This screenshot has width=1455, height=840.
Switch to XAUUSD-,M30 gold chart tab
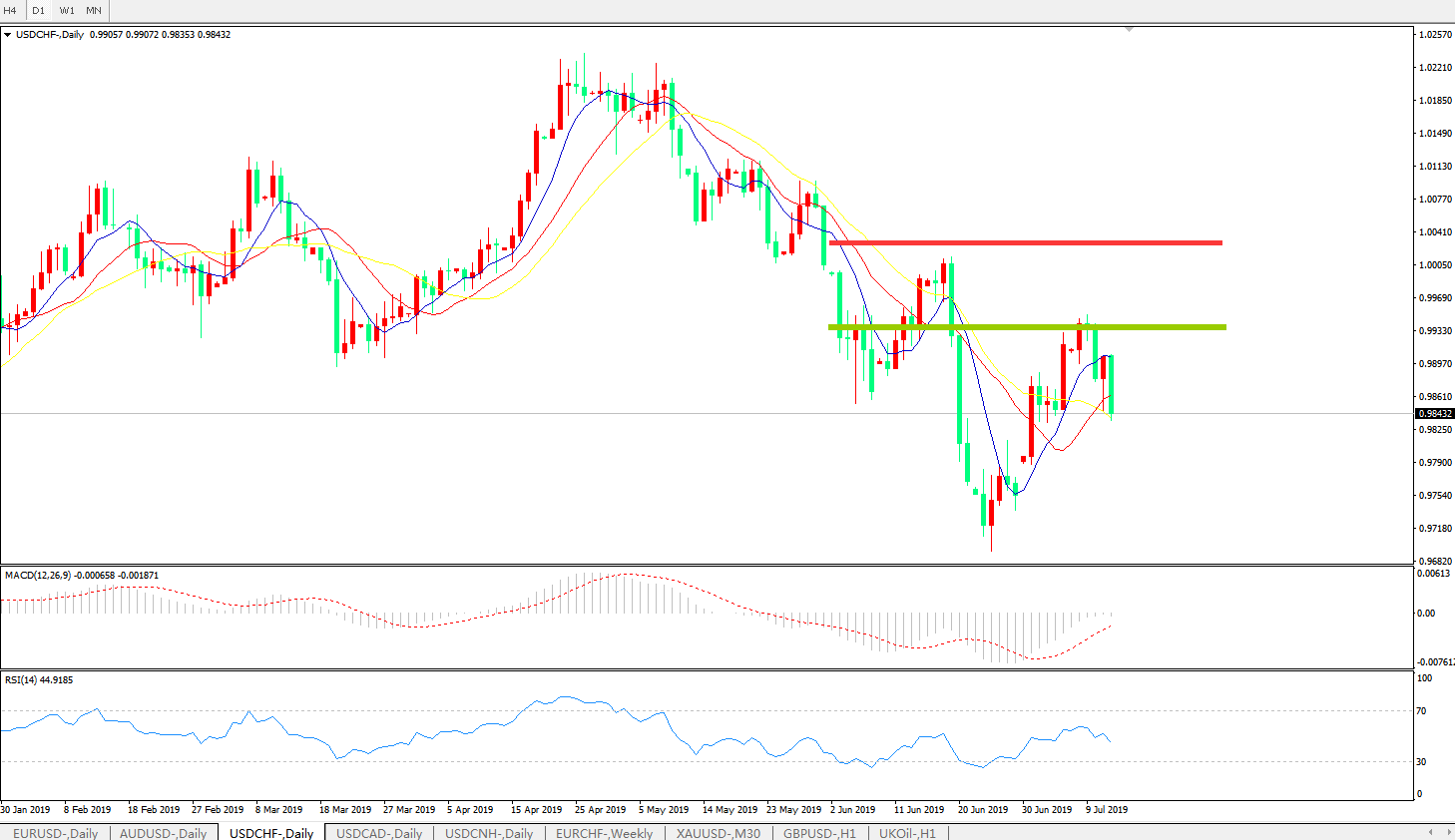(x=718, y=833)
